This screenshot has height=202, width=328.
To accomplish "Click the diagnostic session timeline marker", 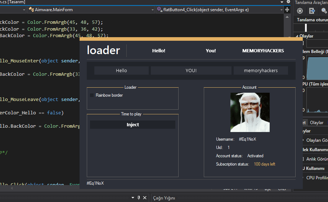I will [x=306, y=28].
